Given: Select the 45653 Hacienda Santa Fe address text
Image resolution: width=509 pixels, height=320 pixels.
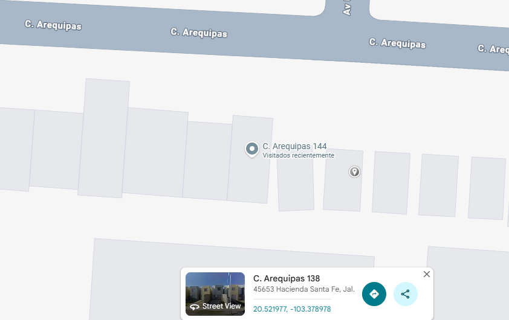Looking at the screenshot, I should [304, 289].
